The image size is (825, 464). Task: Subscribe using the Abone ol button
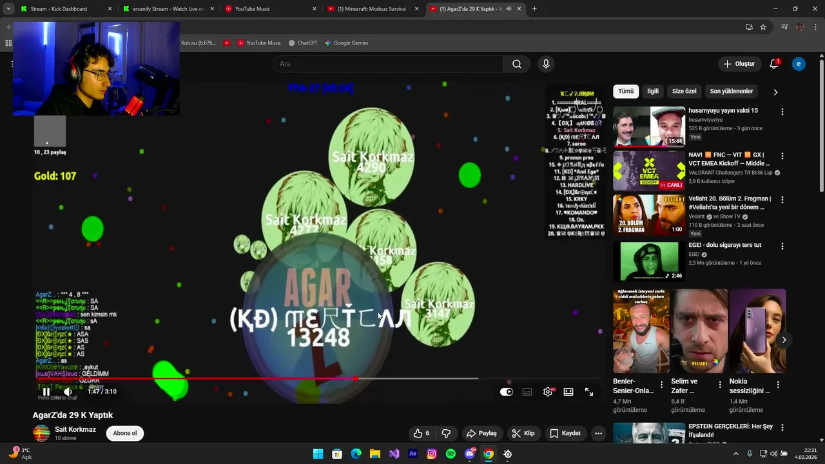[x=125, y=433]
